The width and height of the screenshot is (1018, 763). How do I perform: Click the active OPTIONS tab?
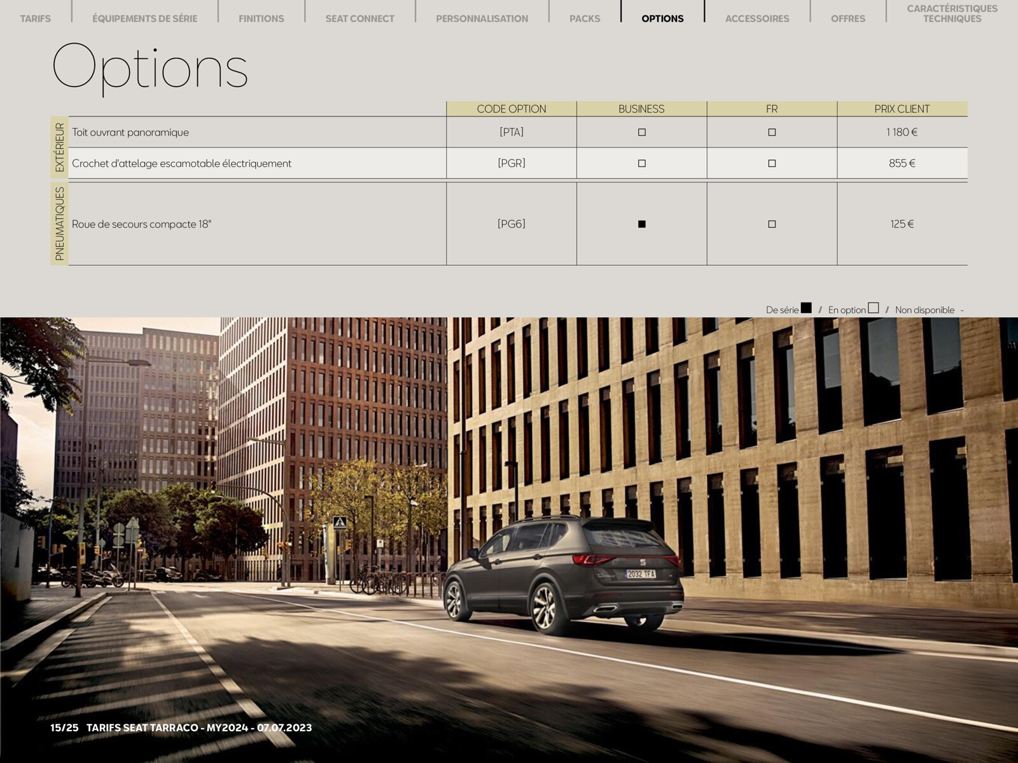pyautogui.click(x=662, y=18)
